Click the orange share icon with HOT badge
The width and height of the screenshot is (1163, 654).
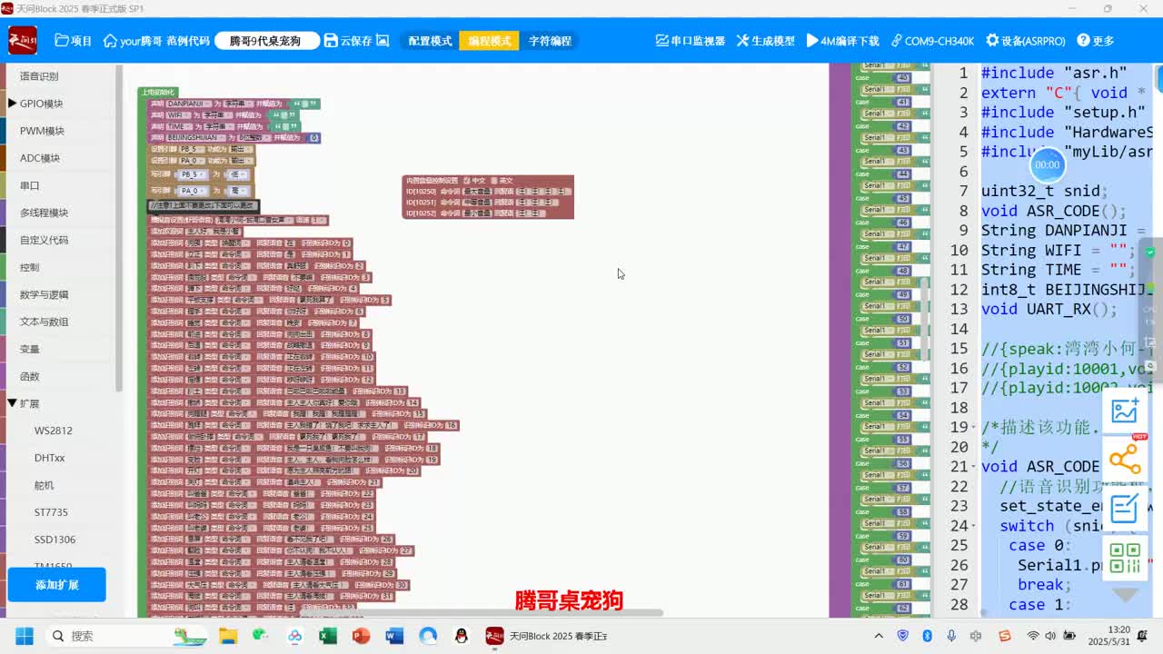(1125, 459)
